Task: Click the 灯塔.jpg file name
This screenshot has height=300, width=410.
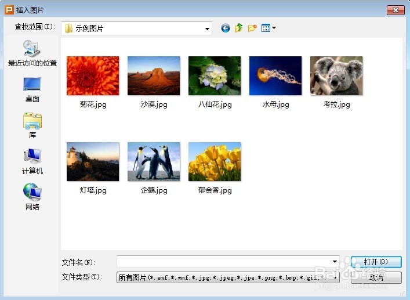Action: click(x=93, y=190)
